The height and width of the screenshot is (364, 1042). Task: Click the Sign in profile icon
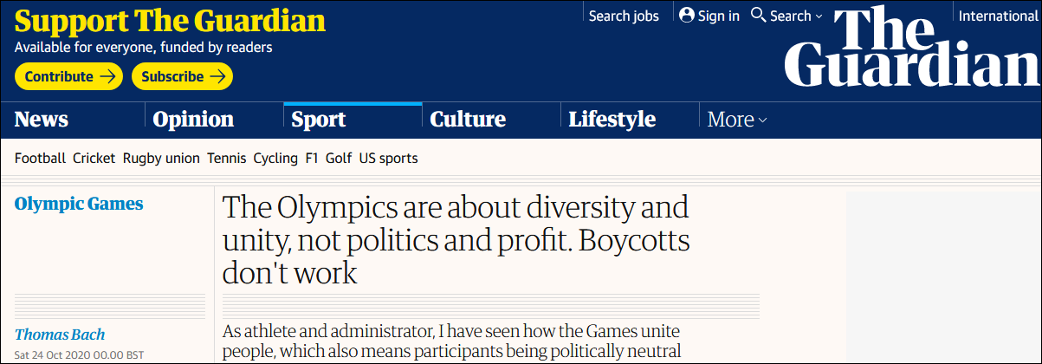tap(687, 15)
